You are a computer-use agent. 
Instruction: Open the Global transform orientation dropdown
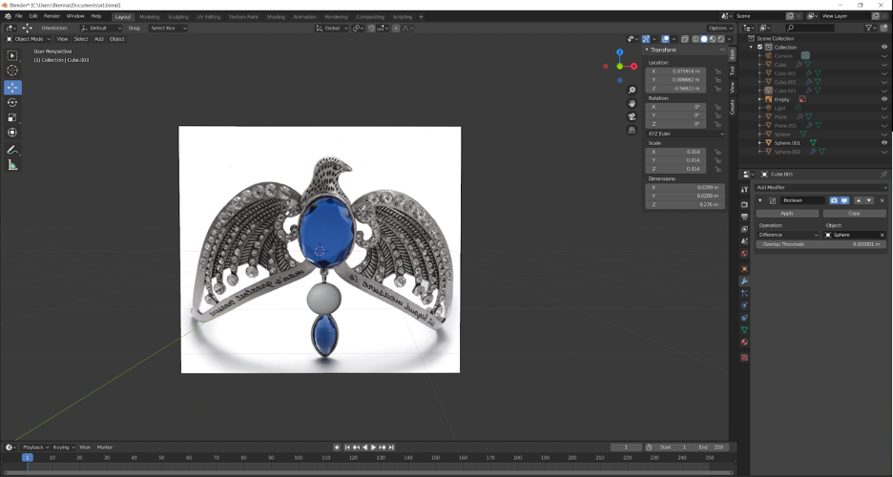[331, 28]
